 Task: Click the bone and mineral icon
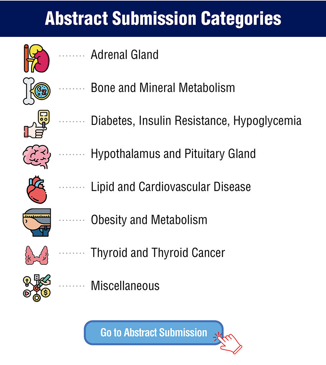pyautogui.click(x=37, y=91)
